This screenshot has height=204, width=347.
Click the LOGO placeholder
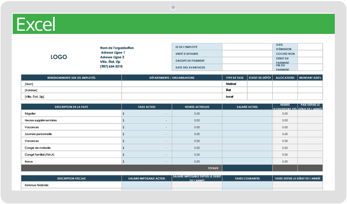point(59,57)
